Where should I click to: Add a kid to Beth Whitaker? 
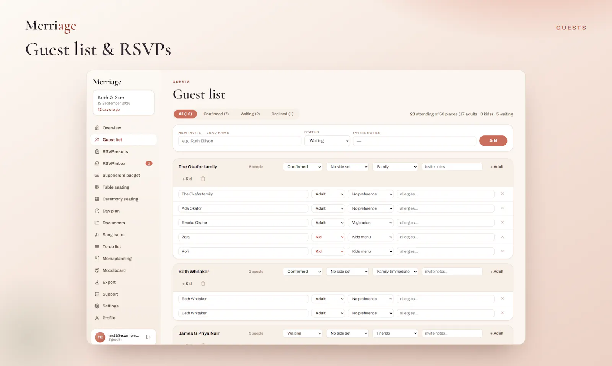pos(187,283)
